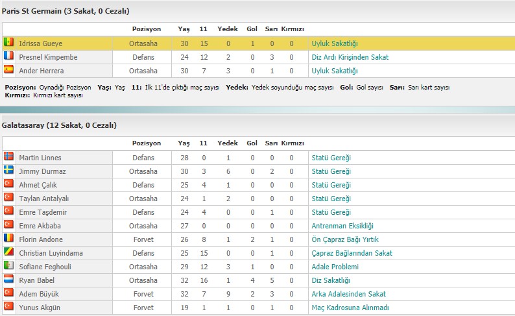Open Adale Problemi link

click(335, 267)
